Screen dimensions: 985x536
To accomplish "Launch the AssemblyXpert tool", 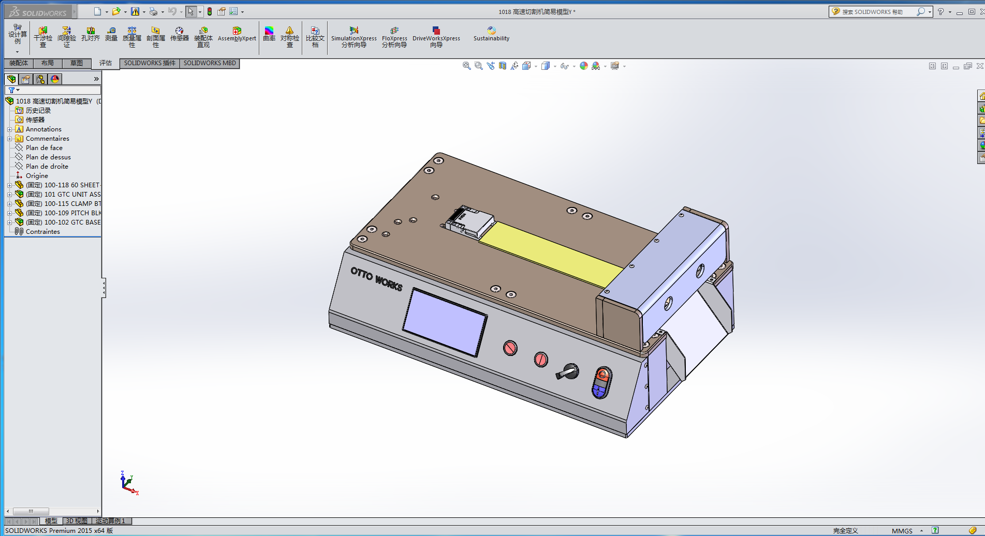I will point(237,35).
